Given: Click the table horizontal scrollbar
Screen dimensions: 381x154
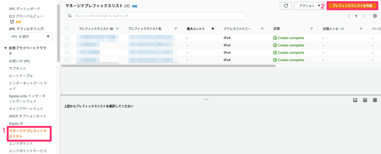Looking at the screenshot, I should coord(168,66).
